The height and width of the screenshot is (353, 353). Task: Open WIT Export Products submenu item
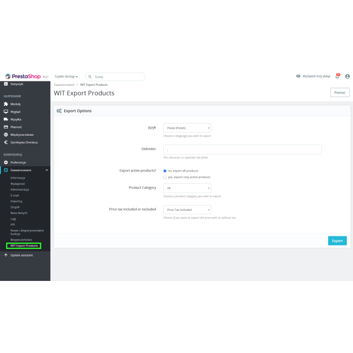pyautogui.click(x=24, y=246)
